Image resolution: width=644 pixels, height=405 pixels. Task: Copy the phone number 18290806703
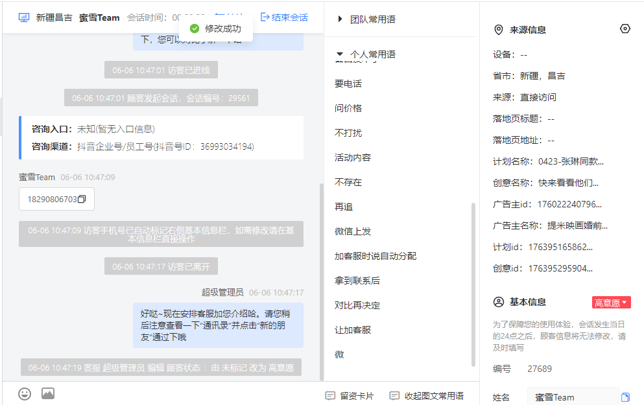[x=82, y=199]
